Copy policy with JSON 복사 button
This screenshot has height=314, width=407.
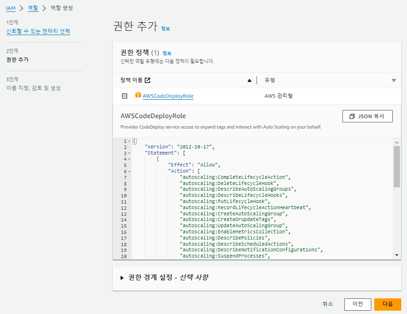(x=367, y=116)
